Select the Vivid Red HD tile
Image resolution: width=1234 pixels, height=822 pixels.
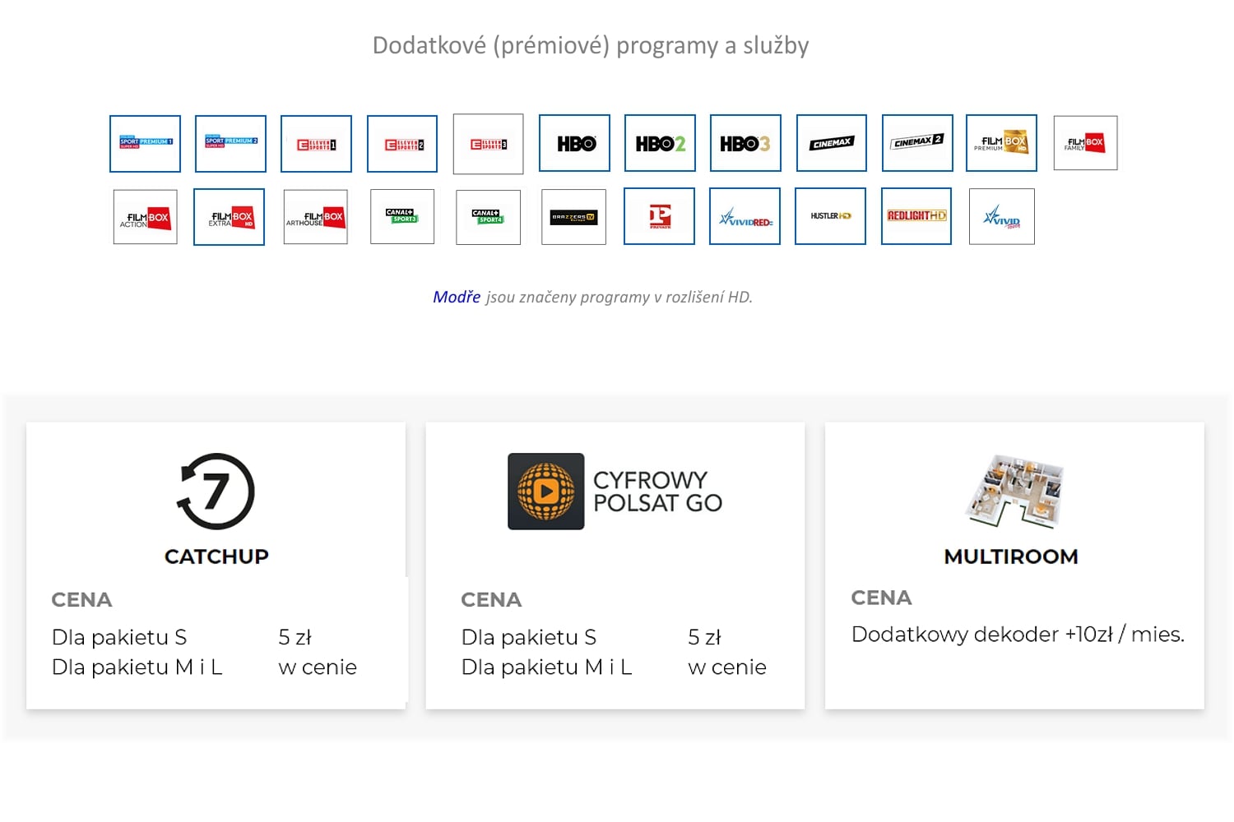pyautogui.click(x=745, y=216)
